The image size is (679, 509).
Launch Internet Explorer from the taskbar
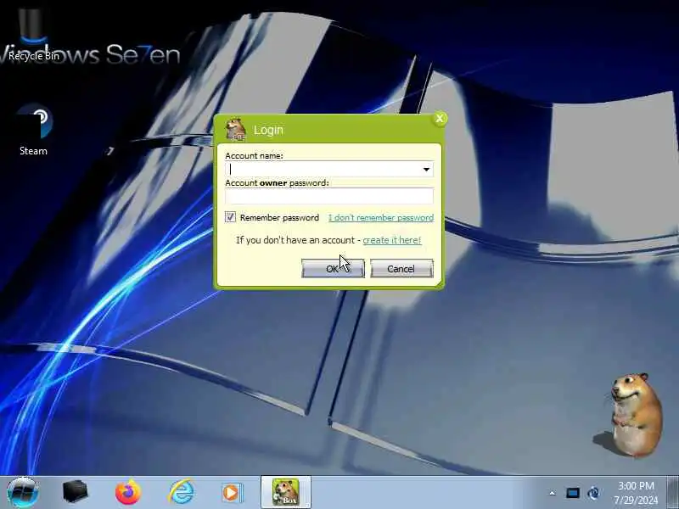(181, 492)
